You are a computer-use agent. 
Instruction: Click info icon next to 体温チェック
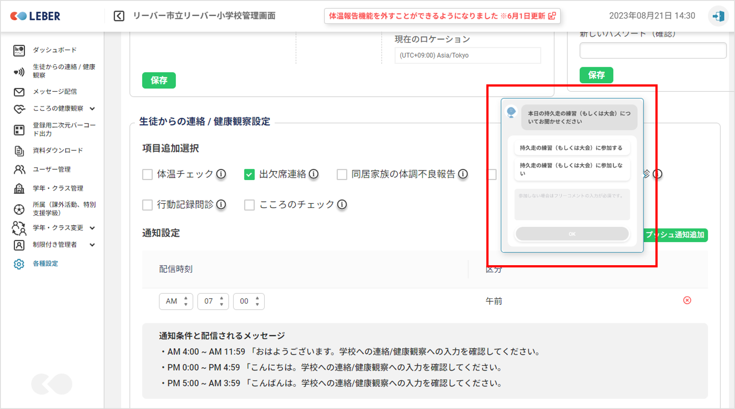(x=221, y=174)
